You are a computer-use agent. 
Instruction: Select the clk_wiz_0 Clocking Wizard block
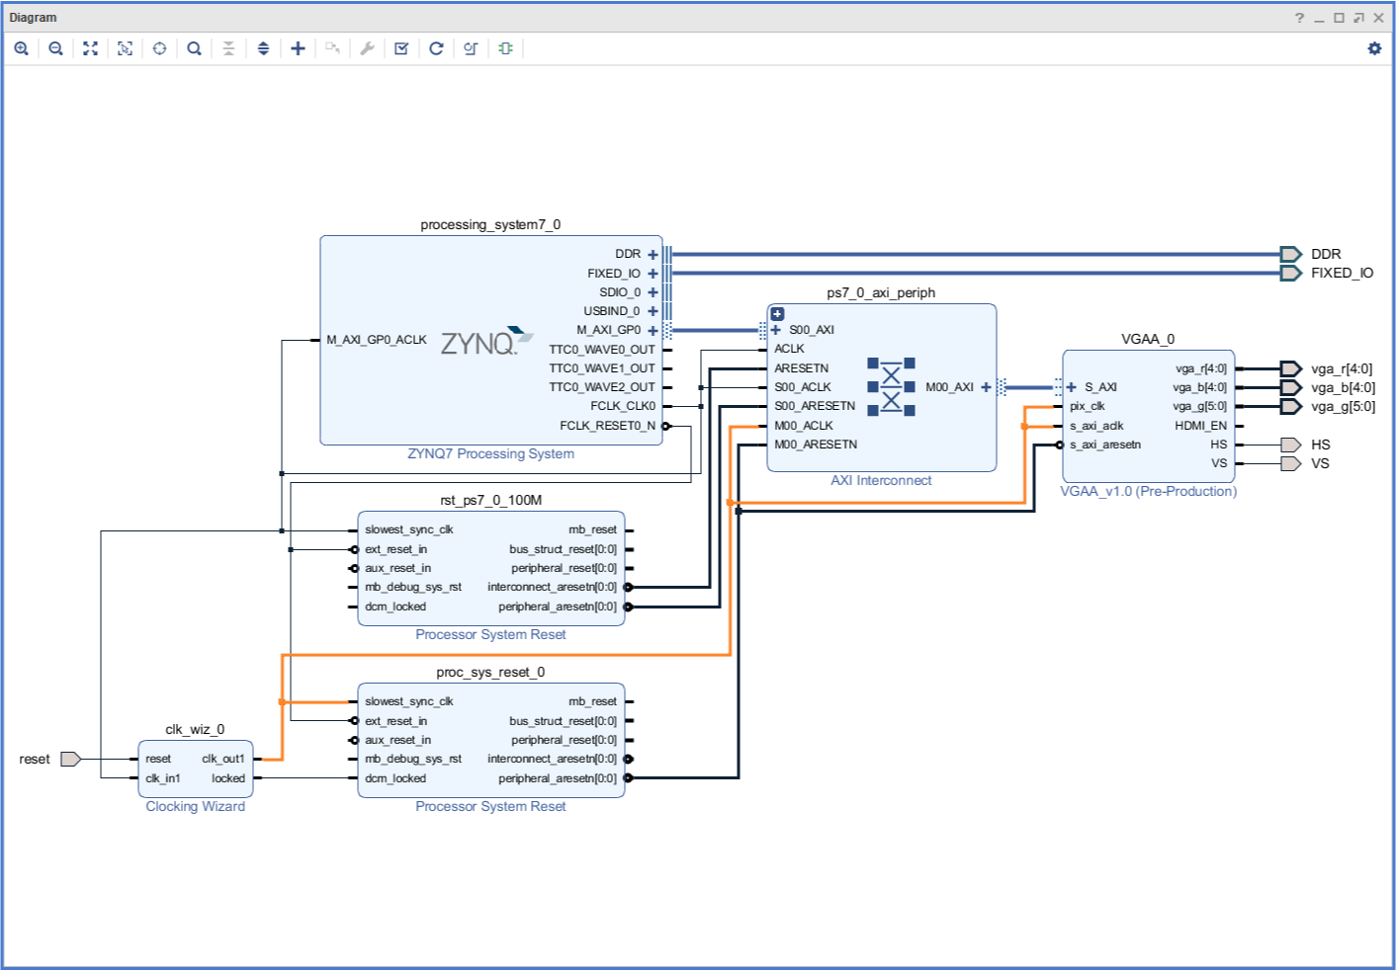[195, 768]
